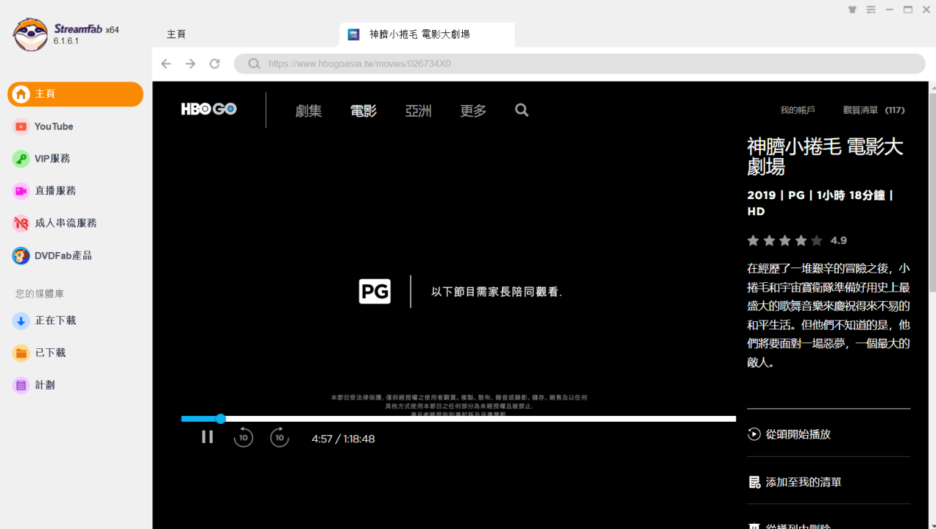
Task: Skip the video forward 10 seconds
Action: (x=280, y=438)
